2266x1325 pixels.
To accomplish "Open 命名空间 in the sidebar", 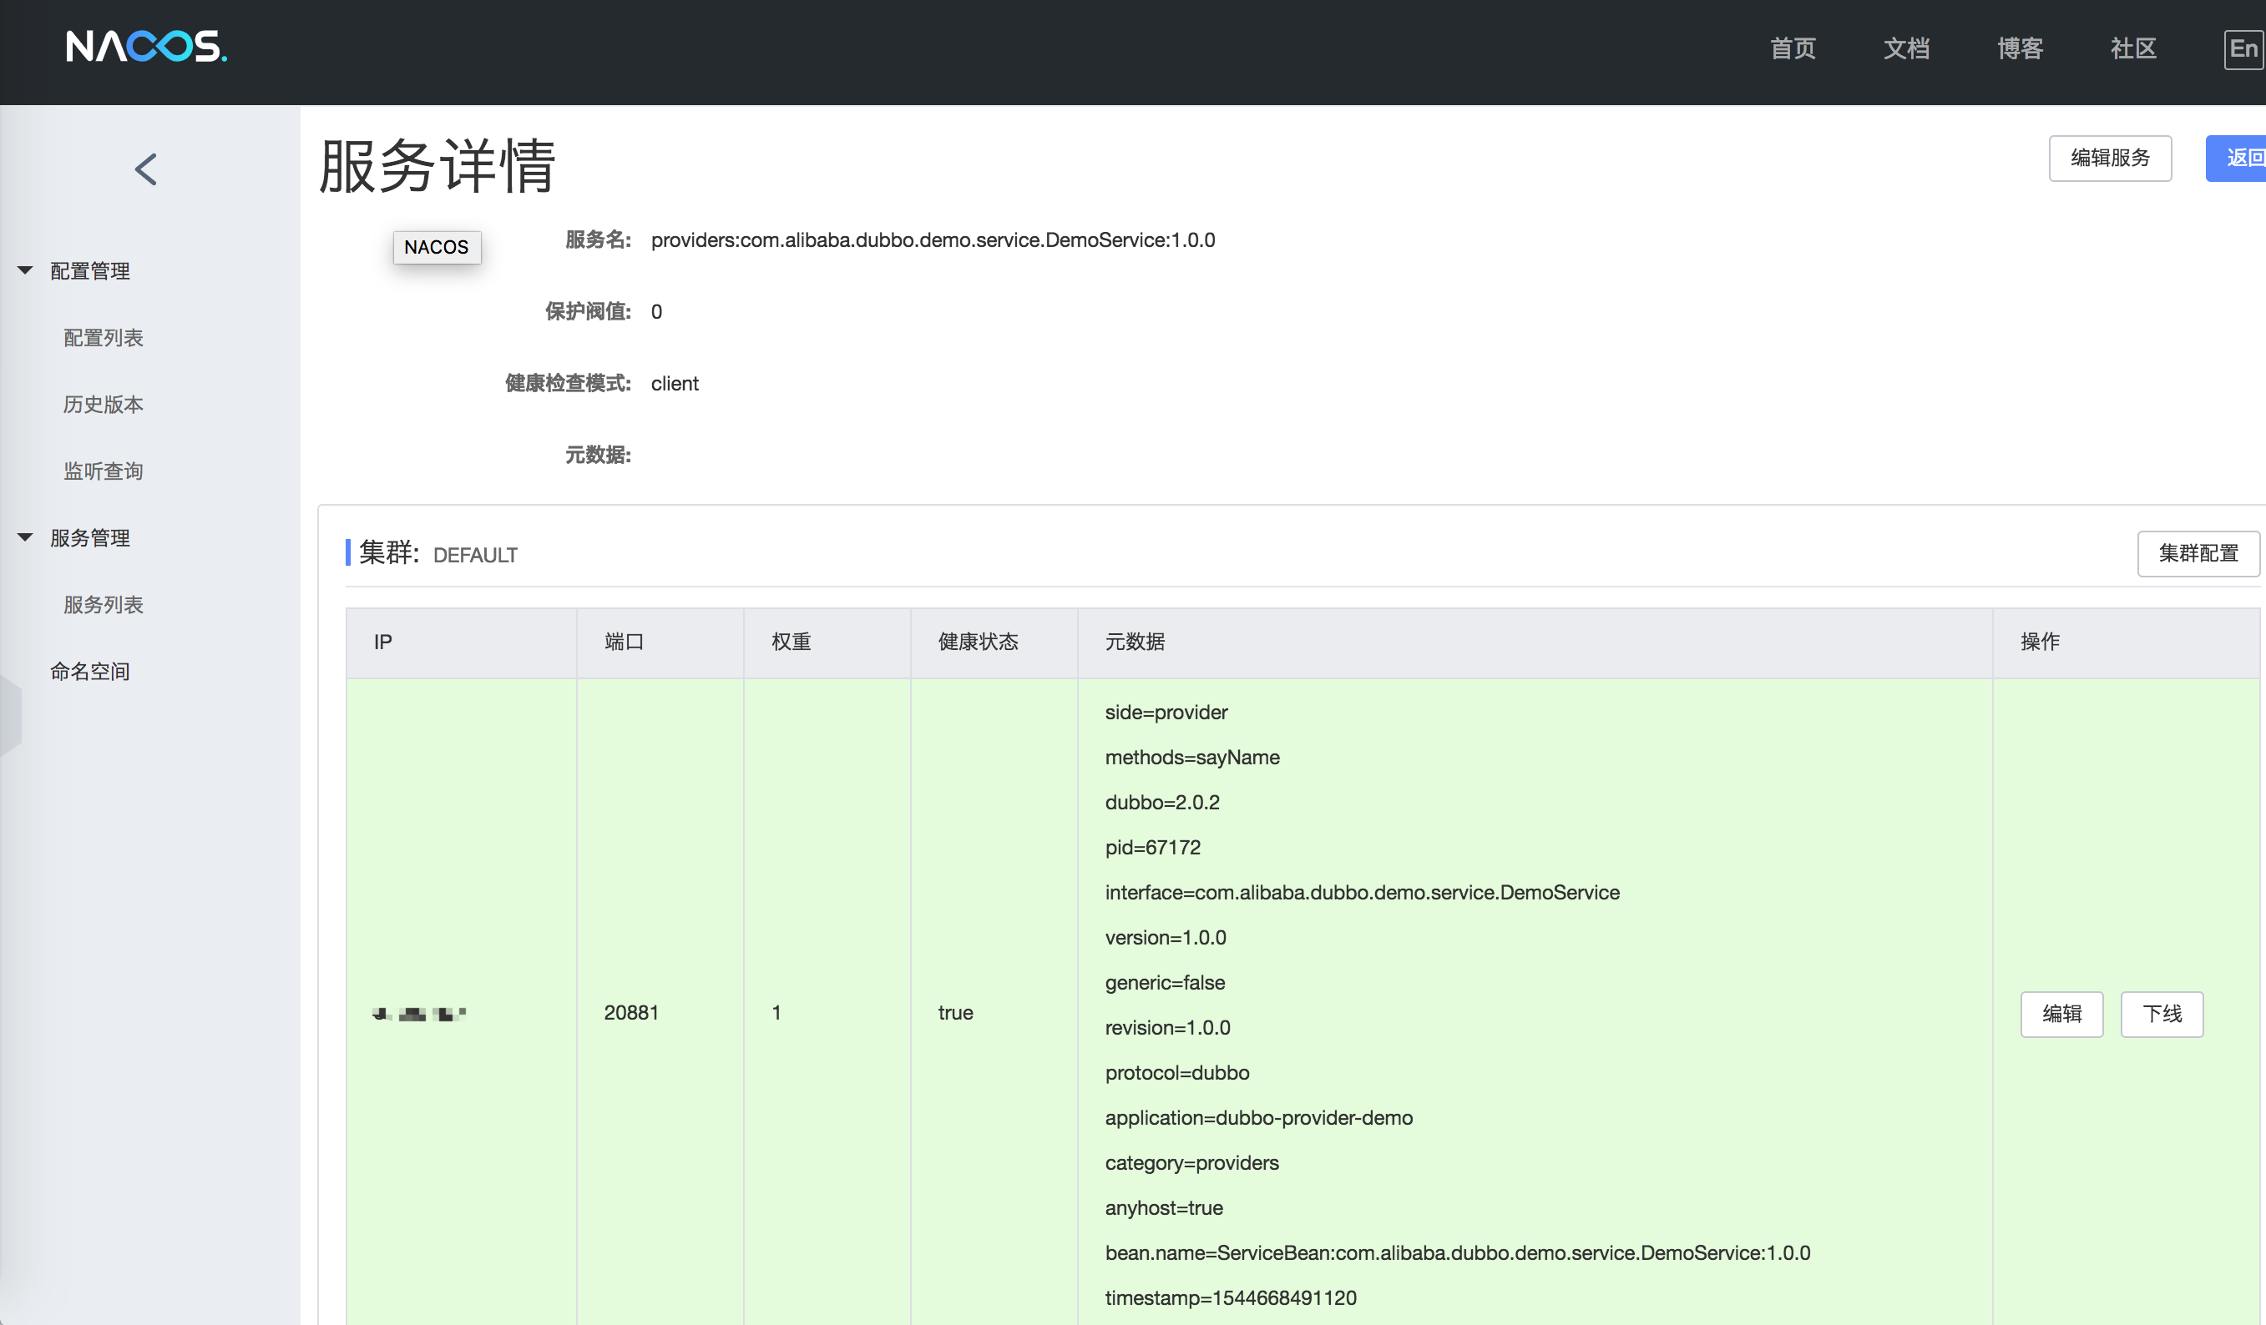I will (x=90, y=671).
